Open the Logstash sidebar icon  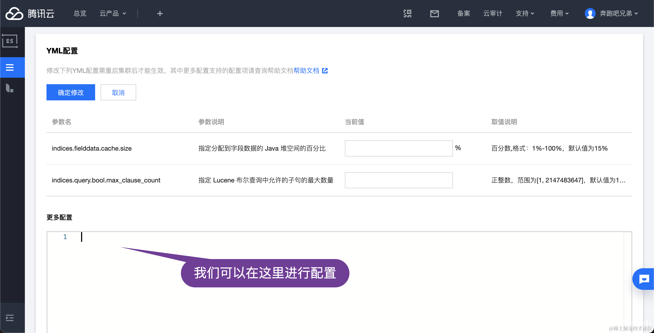10,88
